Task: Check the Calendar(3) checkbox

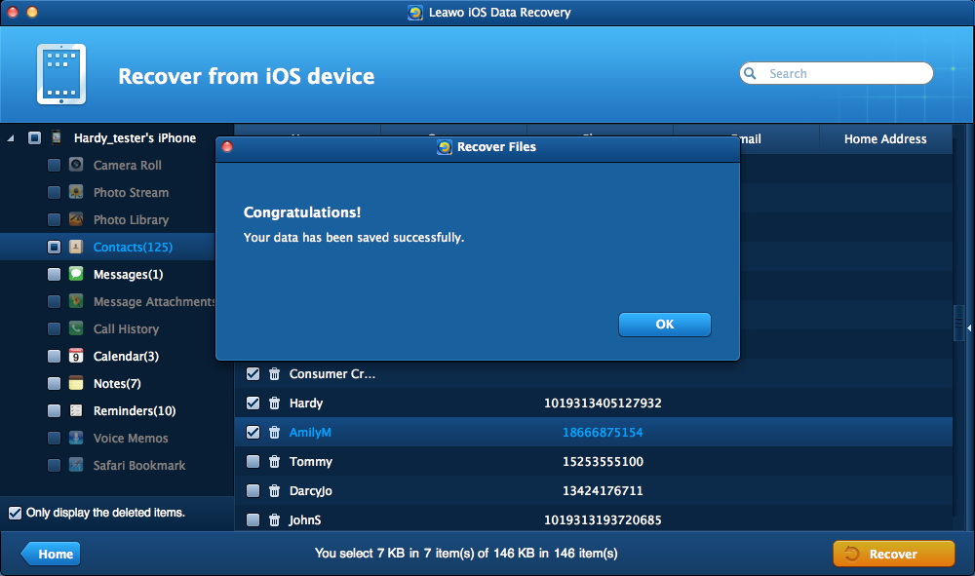Action: (54, 357)
